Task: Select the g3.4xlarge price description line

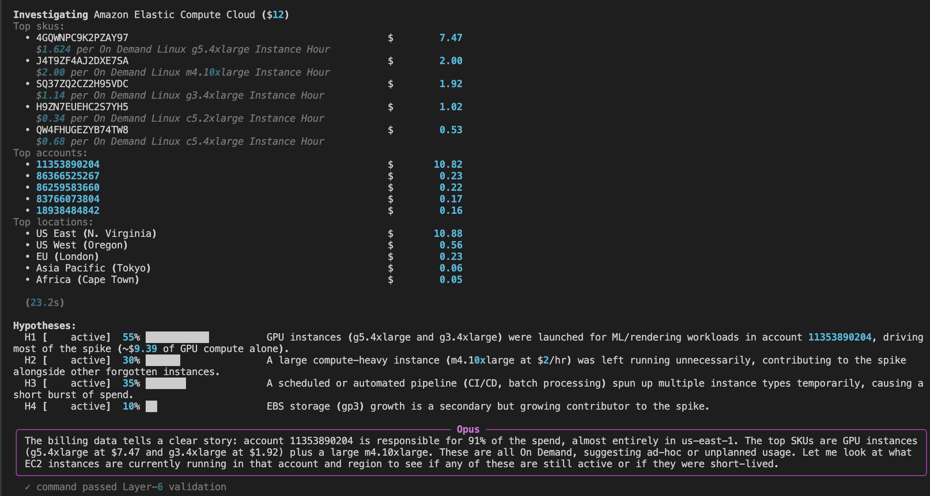Action: [x=180, y=95]
